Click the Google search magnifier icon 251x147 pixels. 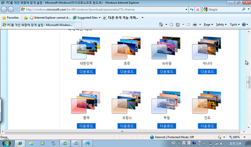coord(244,9)
